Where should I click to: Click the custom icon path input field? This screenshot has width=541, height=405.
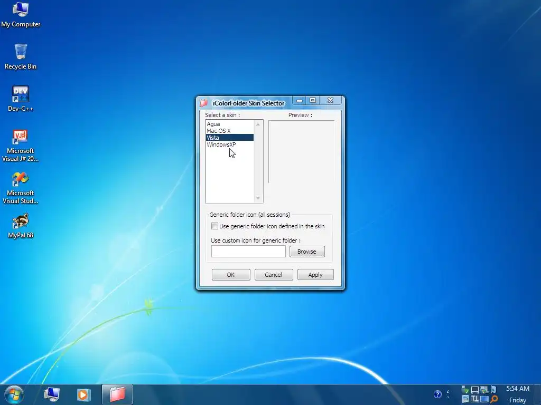pos(248,252)
